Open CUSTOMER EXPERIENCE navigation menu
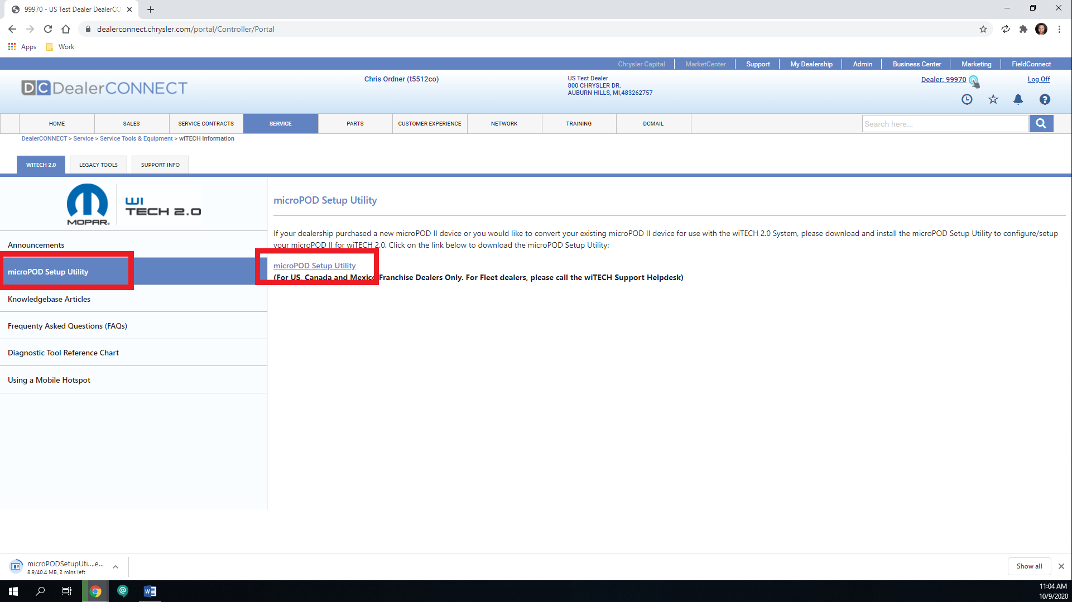The image size is (1072, 602). [430, 124]
